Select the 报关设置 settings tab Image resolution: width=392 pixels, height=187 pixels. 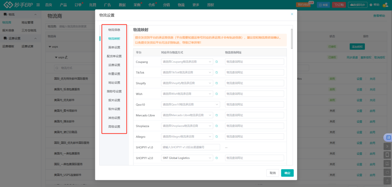click(114, 100)
